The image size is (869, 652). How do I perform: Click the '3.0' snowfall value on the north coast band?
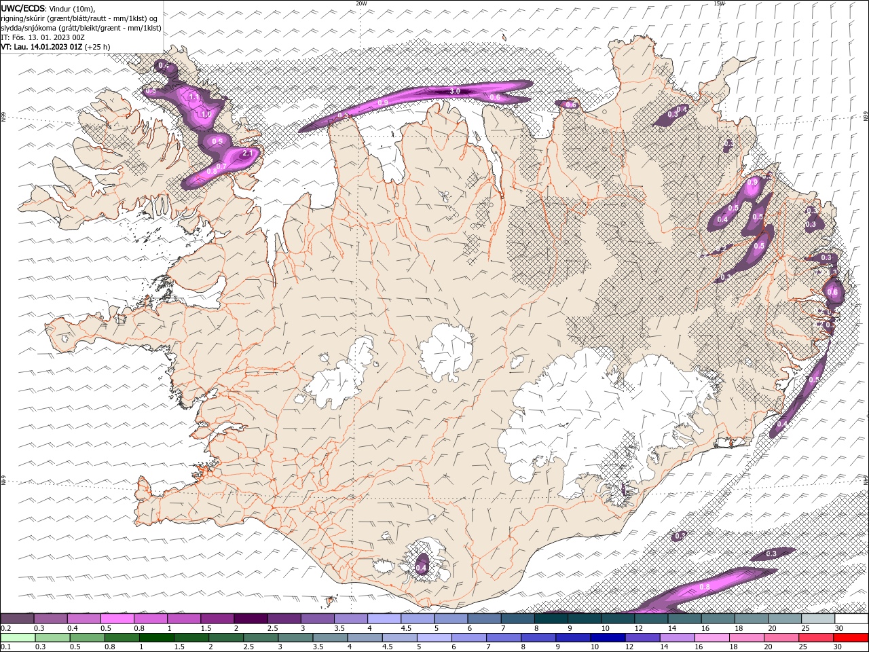(455, 91)
